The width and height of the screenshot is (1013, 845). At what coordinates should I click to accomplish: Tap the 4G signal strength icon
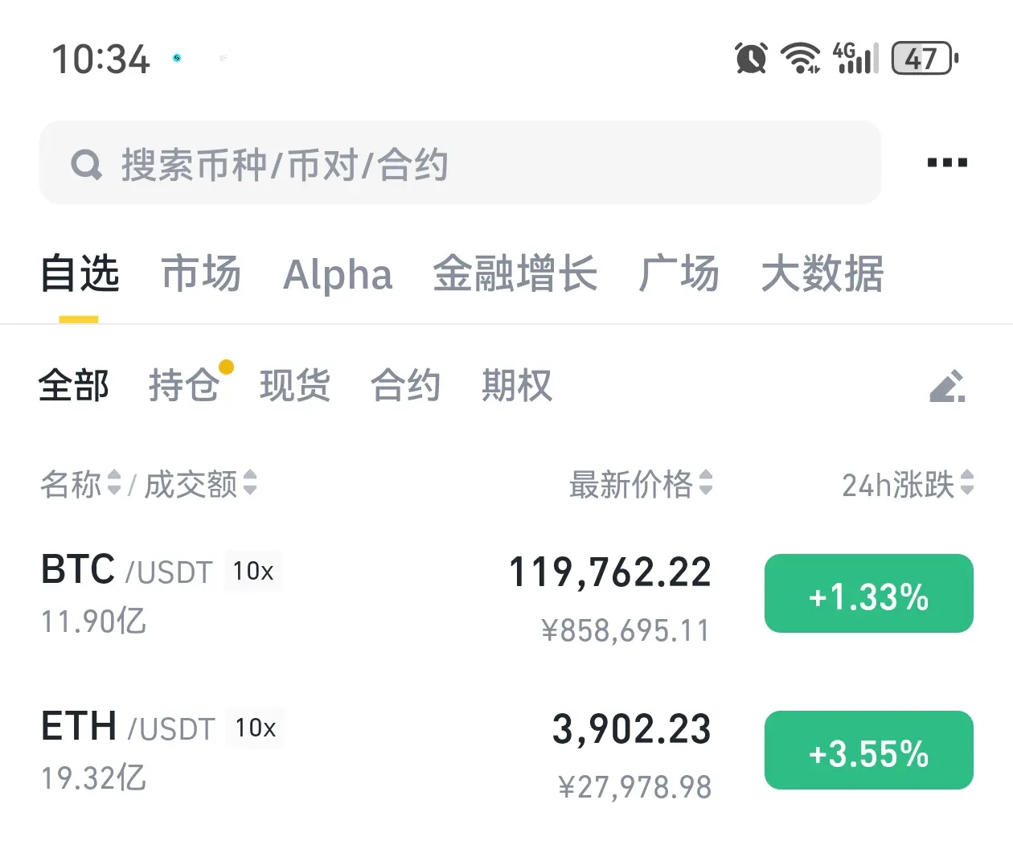855,58
